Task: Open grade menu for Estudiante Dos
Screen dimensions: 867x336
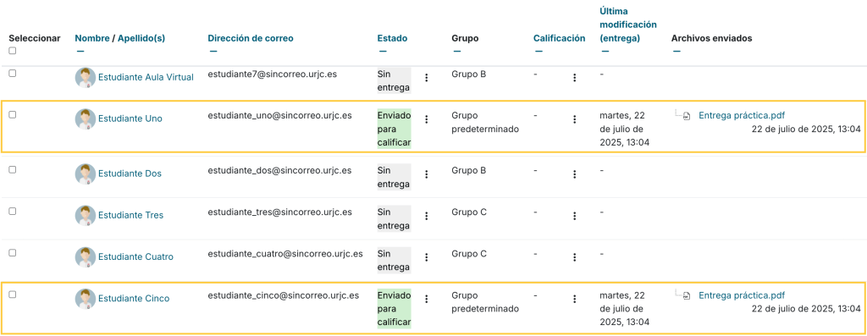Action: tap(575, 174)
